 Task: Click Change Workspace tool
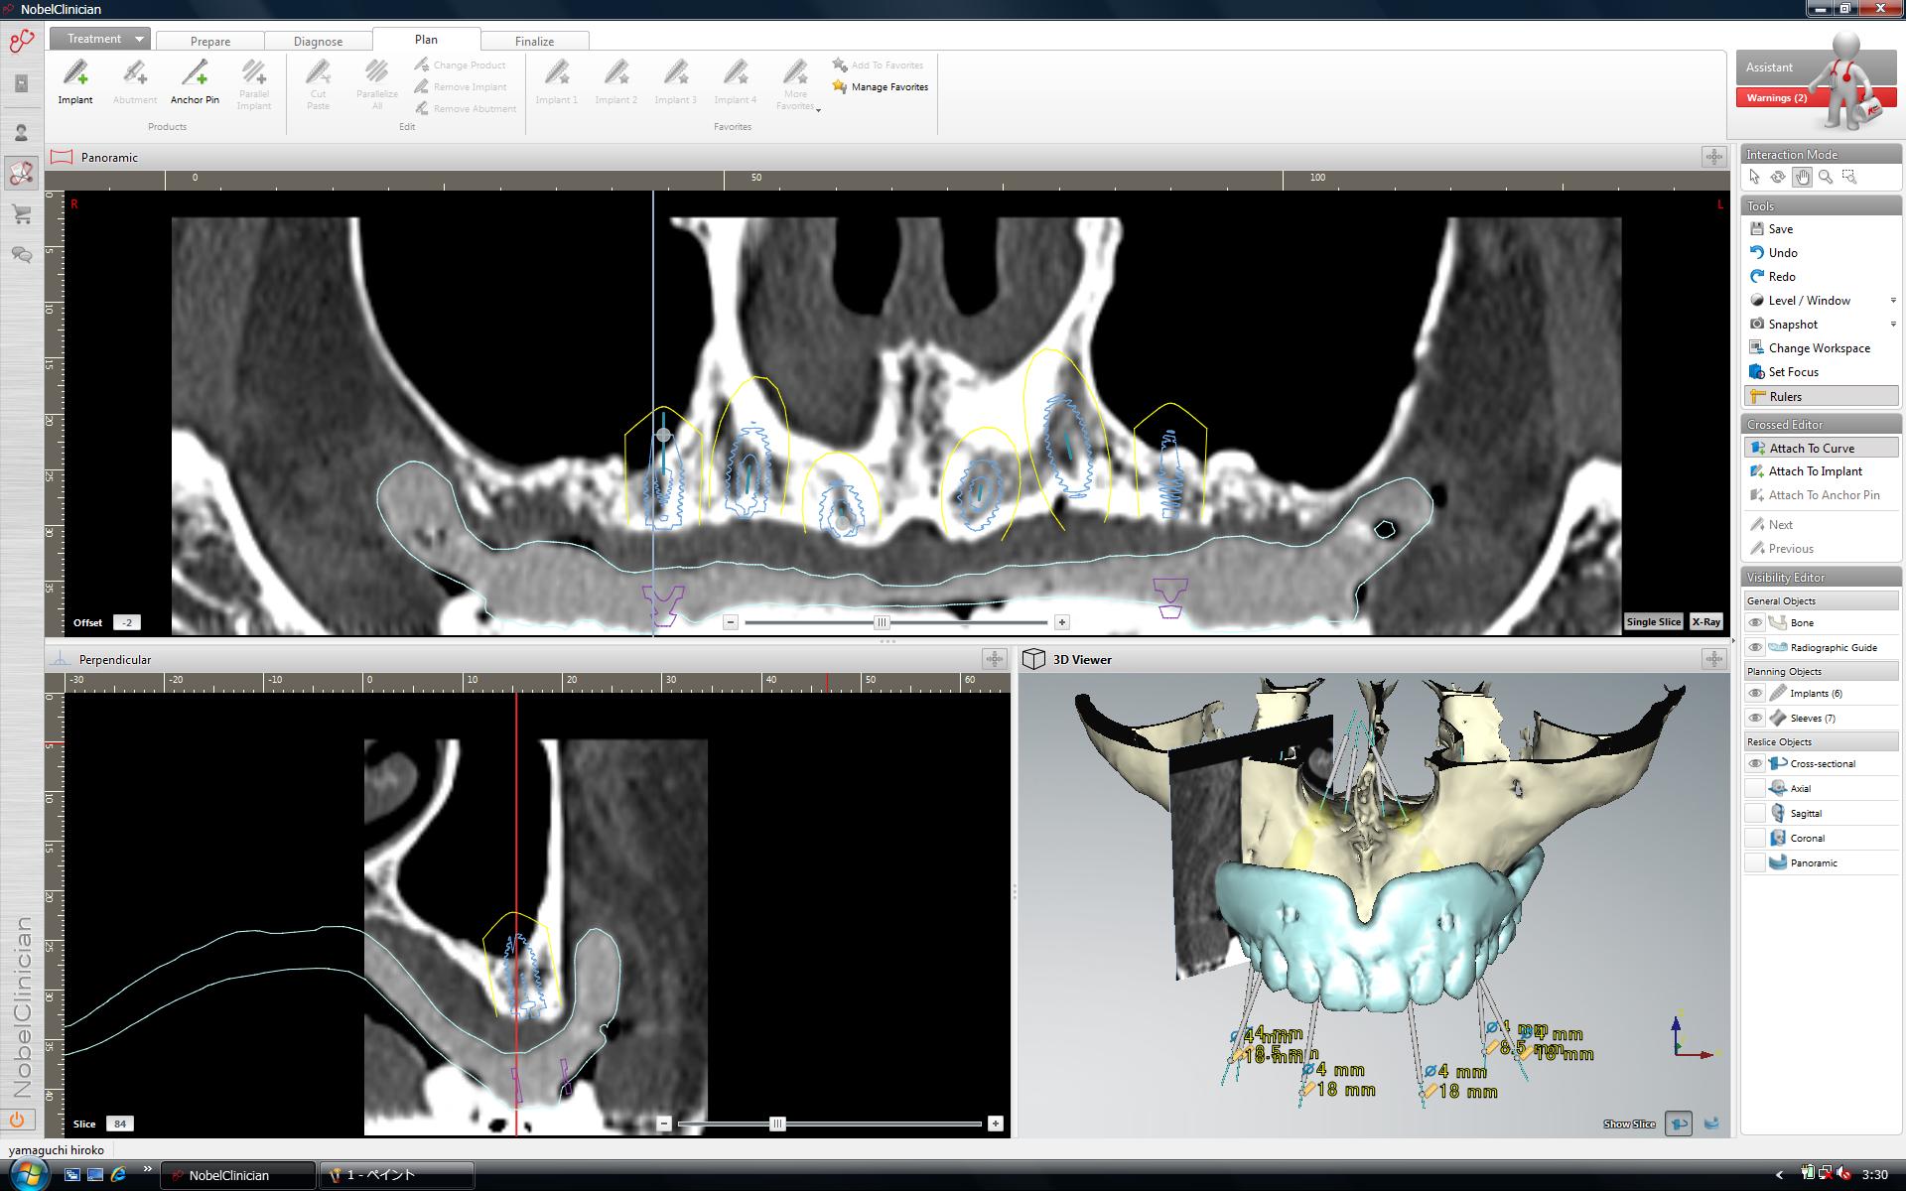tap(1821, 348)
